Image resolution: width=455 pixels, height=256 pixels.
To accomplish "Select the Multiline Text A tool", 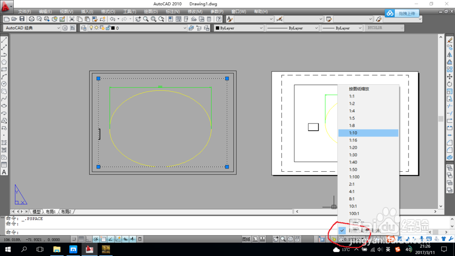I will [x=4, y=172].
